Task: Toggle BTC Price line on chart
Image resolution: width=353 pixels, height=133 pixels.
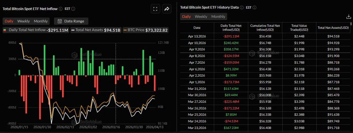Action: [x=145, y=30]
